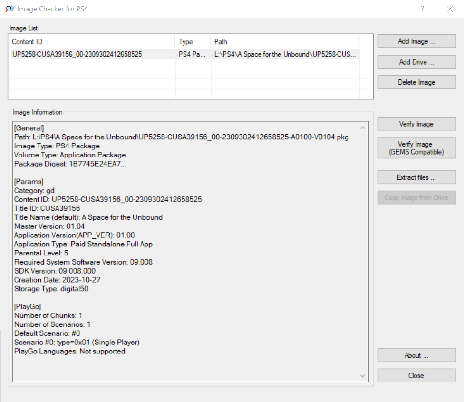Close the Image Checker dialog

click(x=416, y=375)
